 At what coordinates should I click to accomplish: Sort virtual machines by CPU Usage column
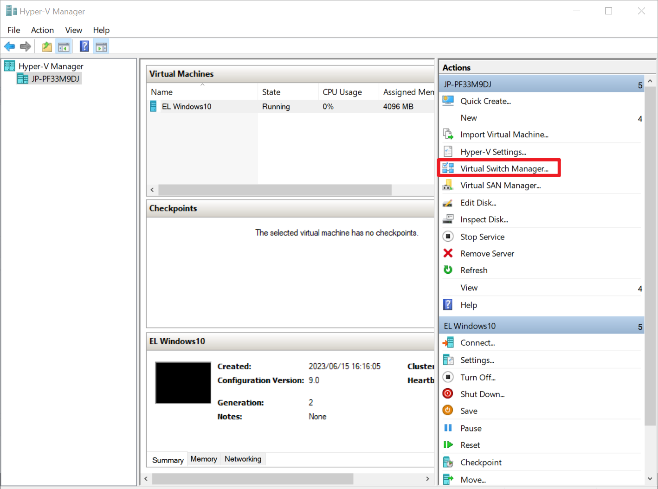click(348, 92)
